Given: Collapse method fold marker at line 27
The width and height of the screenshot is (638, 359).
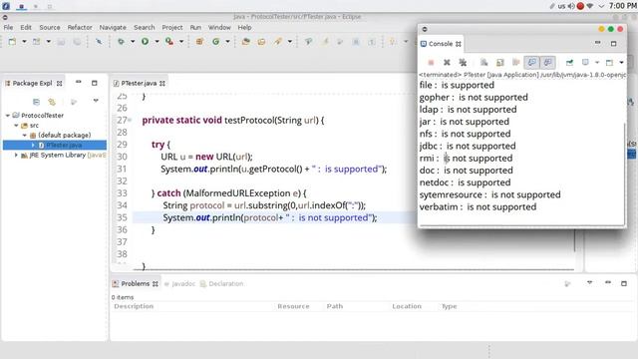Looking at the screenshot, I should click(x=130, y=120).
